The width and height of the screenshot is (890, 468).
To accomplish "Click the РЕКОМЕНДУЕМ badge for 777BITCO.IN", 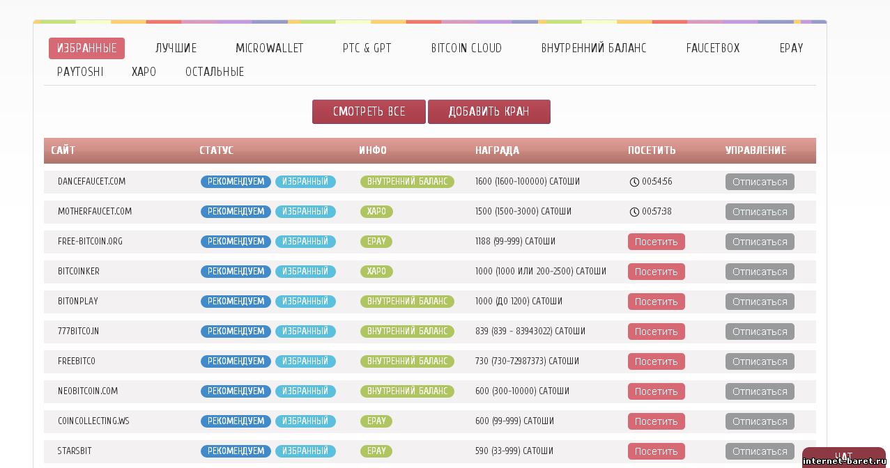I will 236,331.
